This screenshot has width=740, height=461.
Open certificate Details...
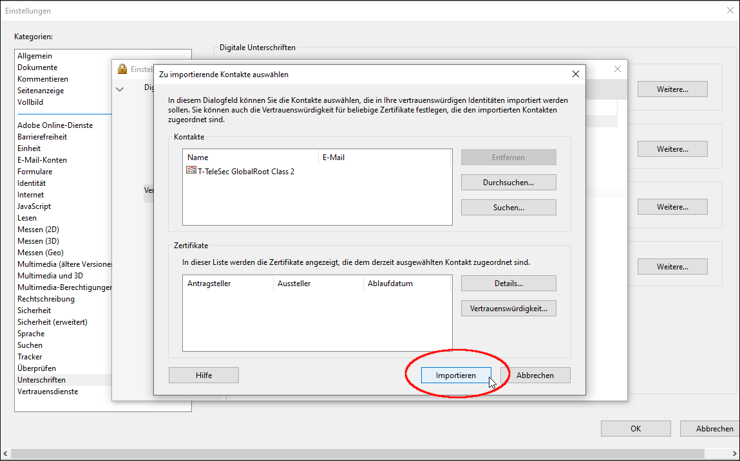pos(508,284)
